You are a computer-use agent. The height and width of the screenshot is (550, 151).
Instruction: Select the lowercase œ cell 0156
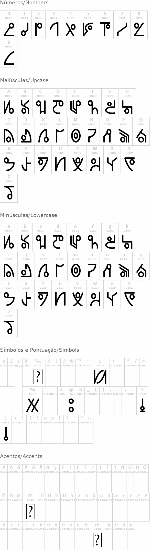pyautogui.click(x=97, y=535)
